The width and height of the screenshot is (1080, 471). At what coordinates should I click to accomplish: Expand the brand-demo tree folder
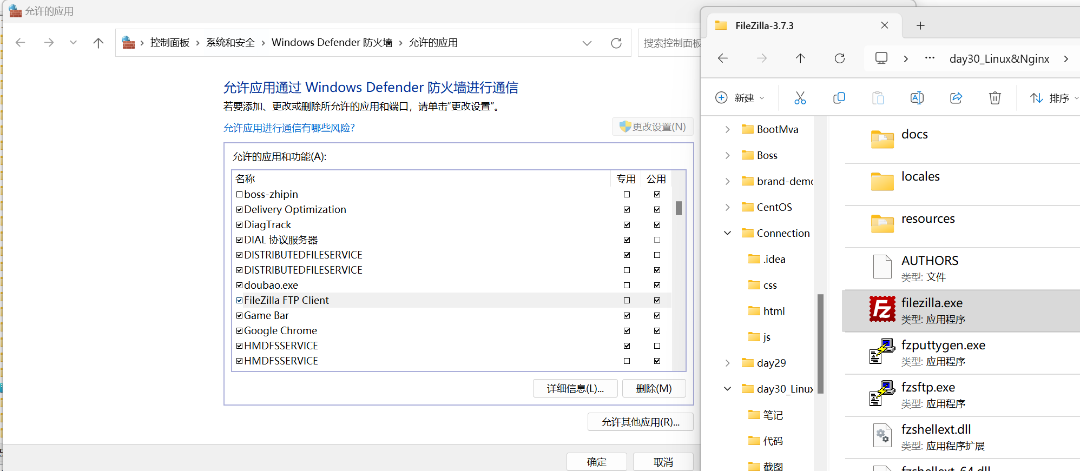(x=727, y=181)
